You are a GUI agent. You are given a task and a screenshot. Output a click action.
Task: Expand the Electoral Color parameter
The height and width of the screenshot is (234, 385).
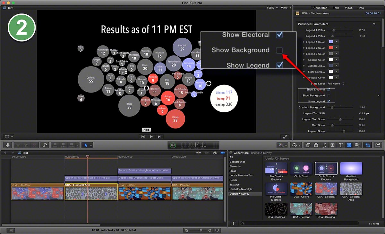304,78
